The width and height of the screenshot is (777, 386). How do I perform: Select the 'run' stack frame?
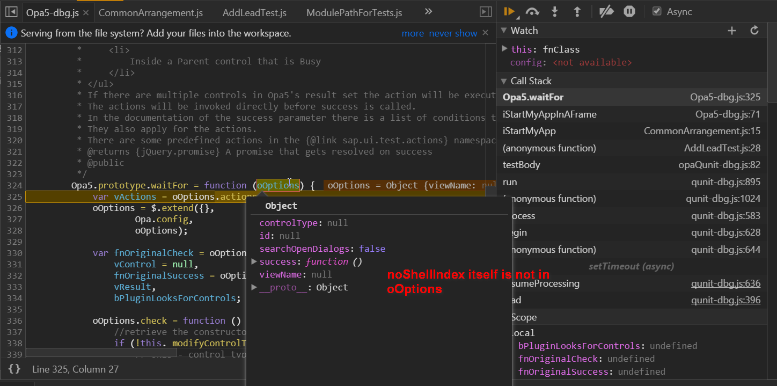(x=632, y=182)
